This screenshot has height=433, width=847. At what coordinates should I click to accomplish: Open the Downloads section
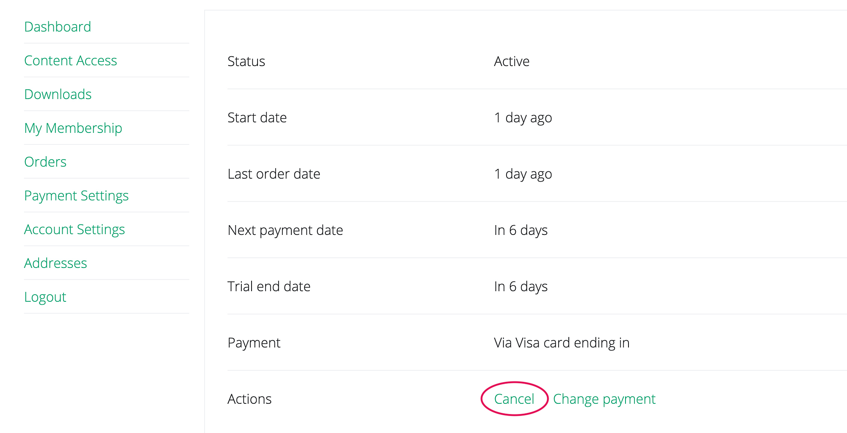[58, 94]
